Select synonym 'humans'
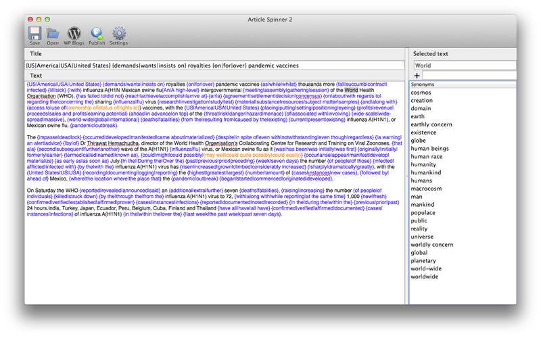This screenshot has height=338, width=541. (421, 180)
